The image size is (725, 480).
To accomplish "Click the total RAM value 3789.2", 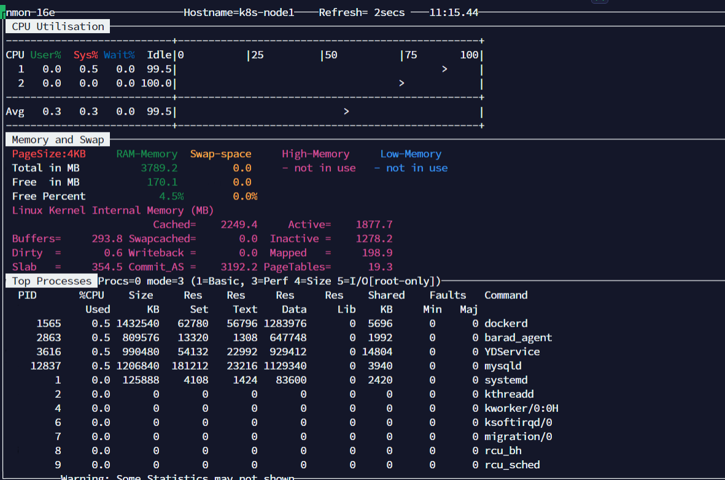I will [159, 168].
